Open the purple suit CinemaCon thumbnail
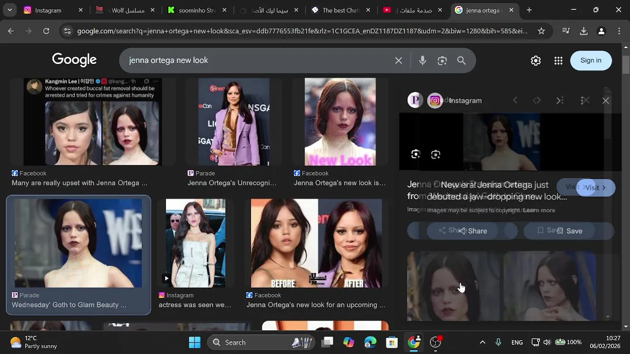This screenshot has width=630, height=354. tap(234, 121)
